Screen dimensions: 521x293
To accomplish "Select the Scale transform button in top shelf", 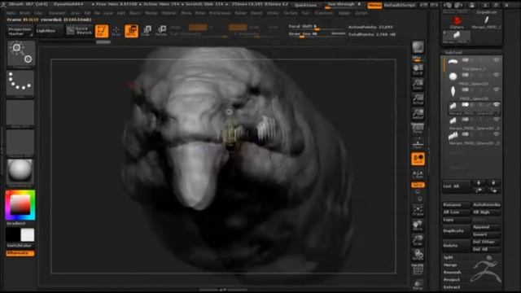I will tap(147, 31).
